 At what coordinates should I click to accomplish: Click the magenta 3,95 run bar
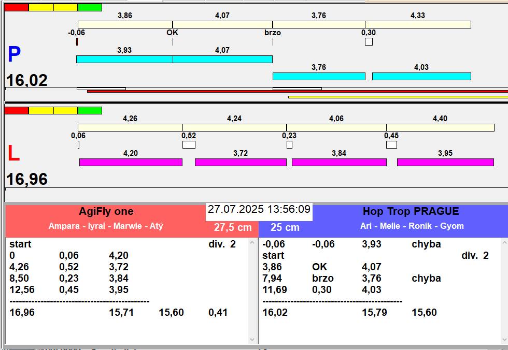(x=445, y=162)
